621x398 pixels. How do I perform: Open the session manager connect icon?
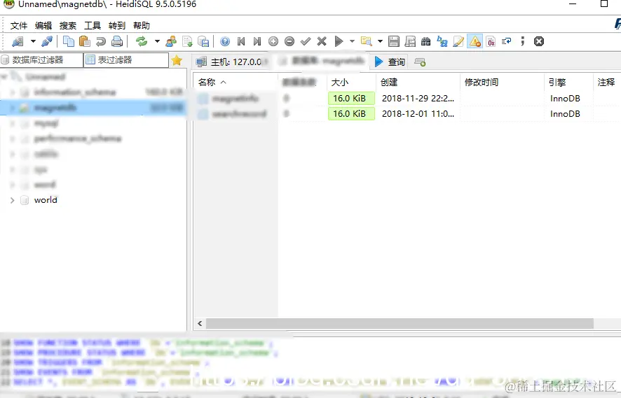coord(18,41)
